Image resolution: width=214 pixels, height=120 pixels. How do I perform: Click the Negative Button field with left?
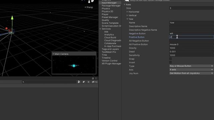pyautogui.click(x=192, y=33)
